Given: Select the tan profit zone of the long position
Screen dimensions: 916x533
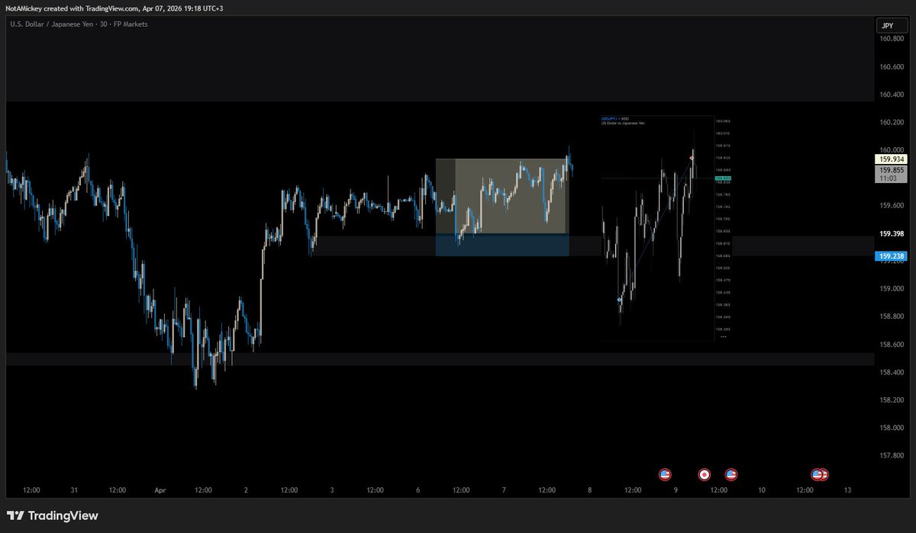Looking at the screenshot, I should point(502,196).
